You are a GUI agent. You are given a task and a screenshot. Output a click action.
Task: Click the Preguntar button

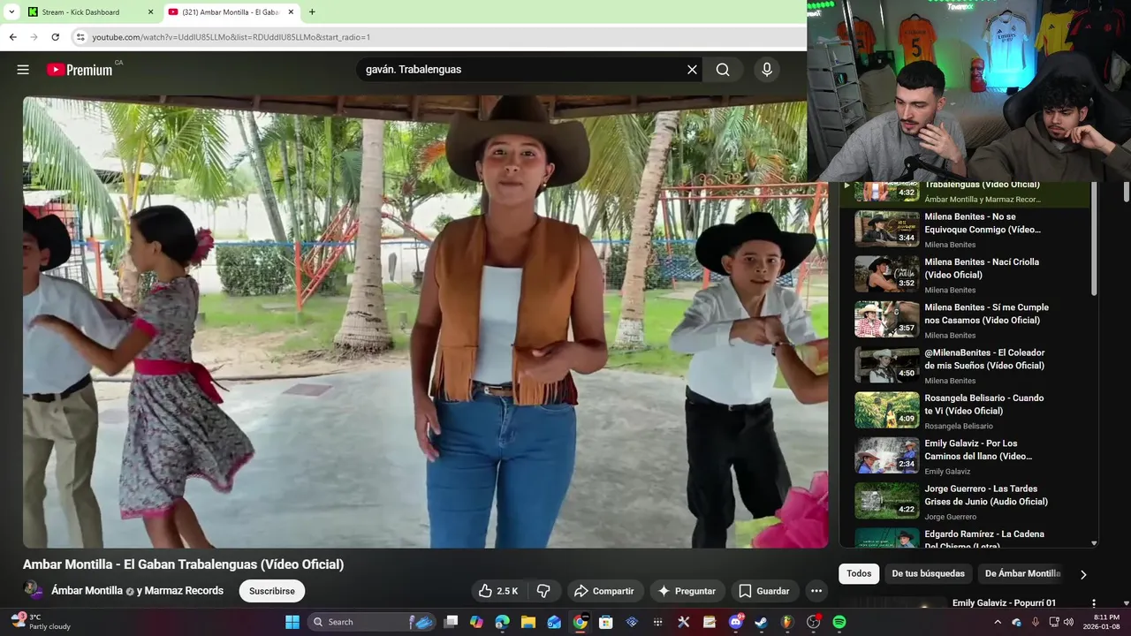click(687, 591)
